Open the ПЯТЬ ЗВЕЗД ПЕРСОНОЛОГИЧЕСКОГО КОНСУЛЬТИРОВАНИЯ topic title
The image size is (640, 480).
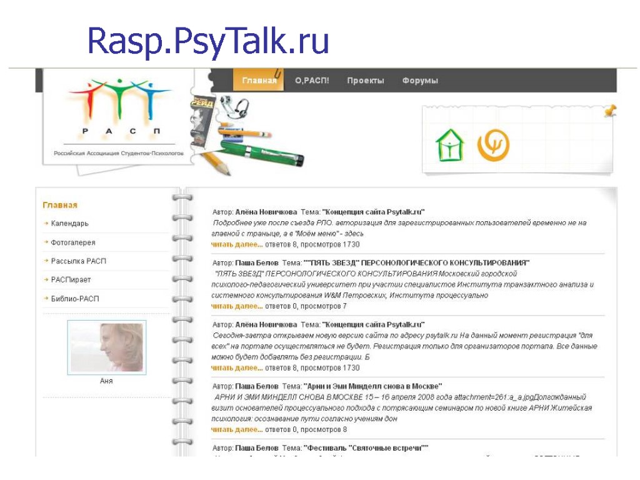[417, 262]
